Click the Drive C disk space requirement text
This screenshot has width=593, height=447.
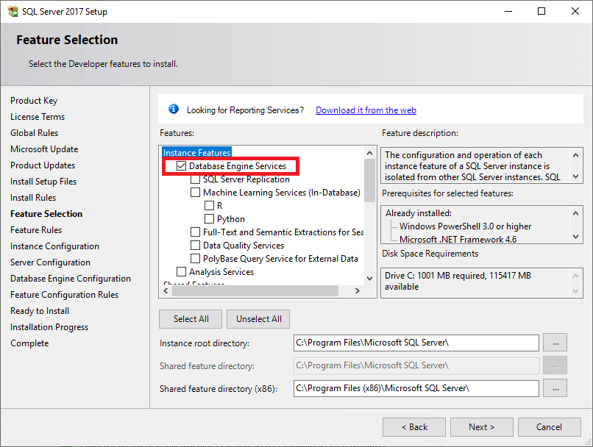(x=458, y=281)
